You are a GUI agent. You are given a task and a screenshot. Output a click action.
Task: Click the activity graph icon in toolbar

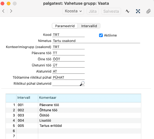128,11
